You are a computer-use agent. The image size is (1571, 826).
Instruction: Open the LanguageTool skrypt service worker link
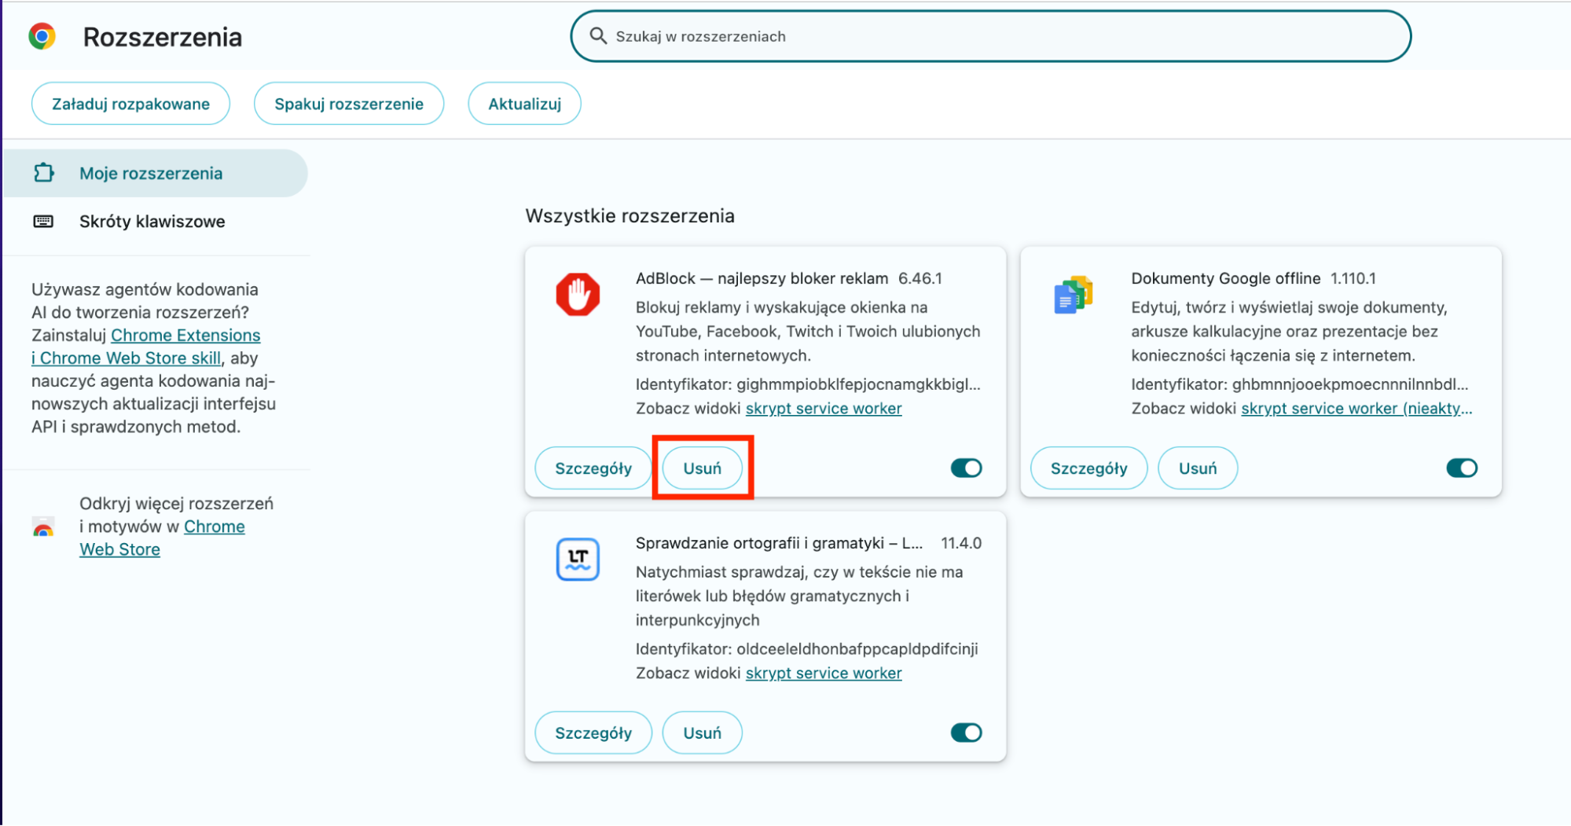click(824, 674)
